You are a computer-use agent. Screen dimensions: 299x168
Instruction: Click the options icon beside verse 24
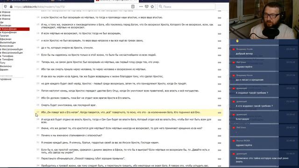[x=220, y=91]
